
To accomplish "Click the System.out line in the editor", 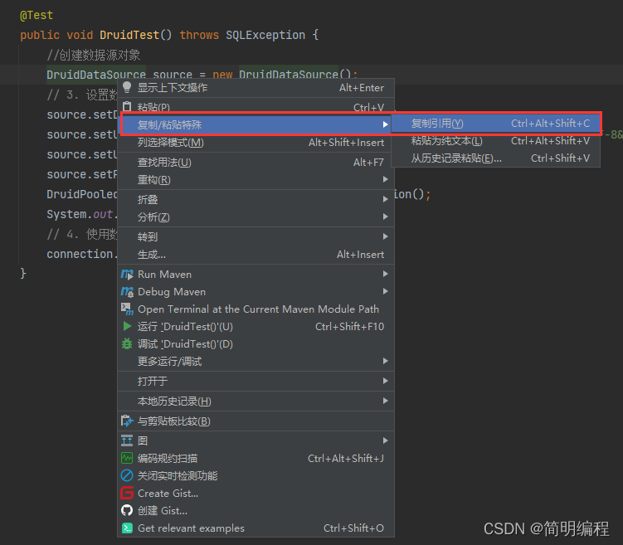I will 82,214.
